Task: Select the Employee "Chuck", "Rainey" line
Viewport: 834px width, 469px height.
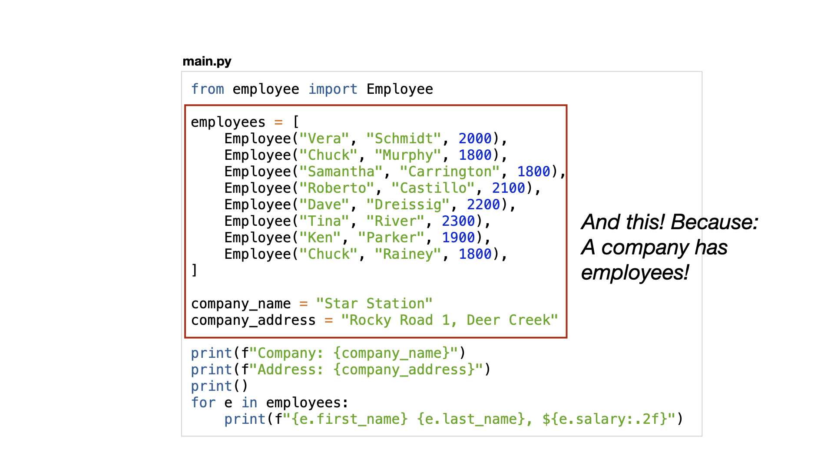Action: pyautogui.click(x=366, y=254)
